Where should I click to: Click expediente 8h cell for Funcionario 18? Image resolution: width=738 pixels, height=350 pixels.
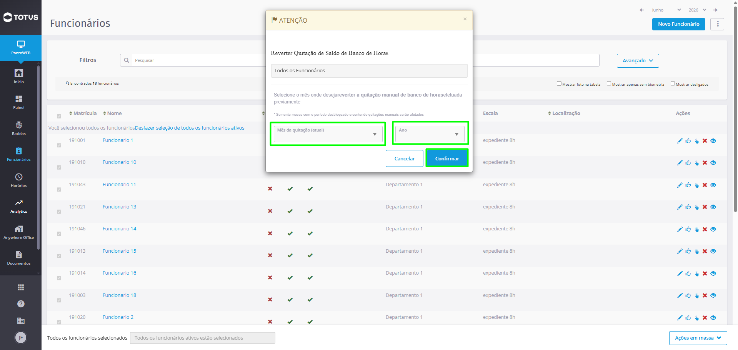pos(499,295)
